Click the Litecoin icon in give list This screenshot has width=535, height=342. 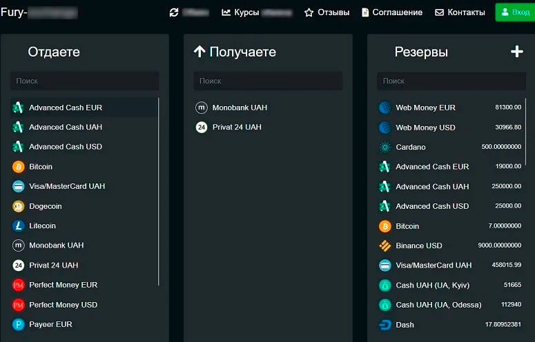pos(18,225)
